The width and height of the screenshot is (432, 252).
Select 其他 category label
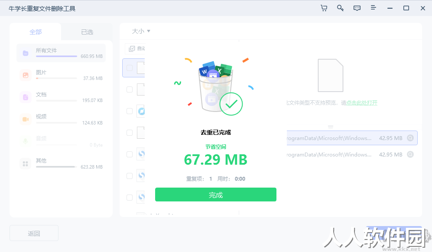41,160
